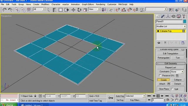Toggle the Slice Plane button
The image size is (188, 106).
(164, 89)
